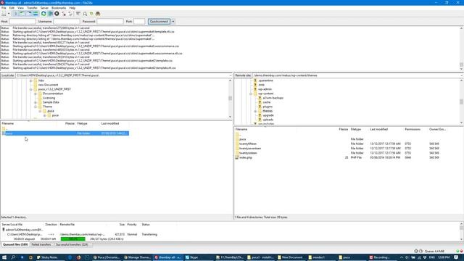Sort remote list by Last modified column
This screenshot has width=464, height=261.
[378, 129]
